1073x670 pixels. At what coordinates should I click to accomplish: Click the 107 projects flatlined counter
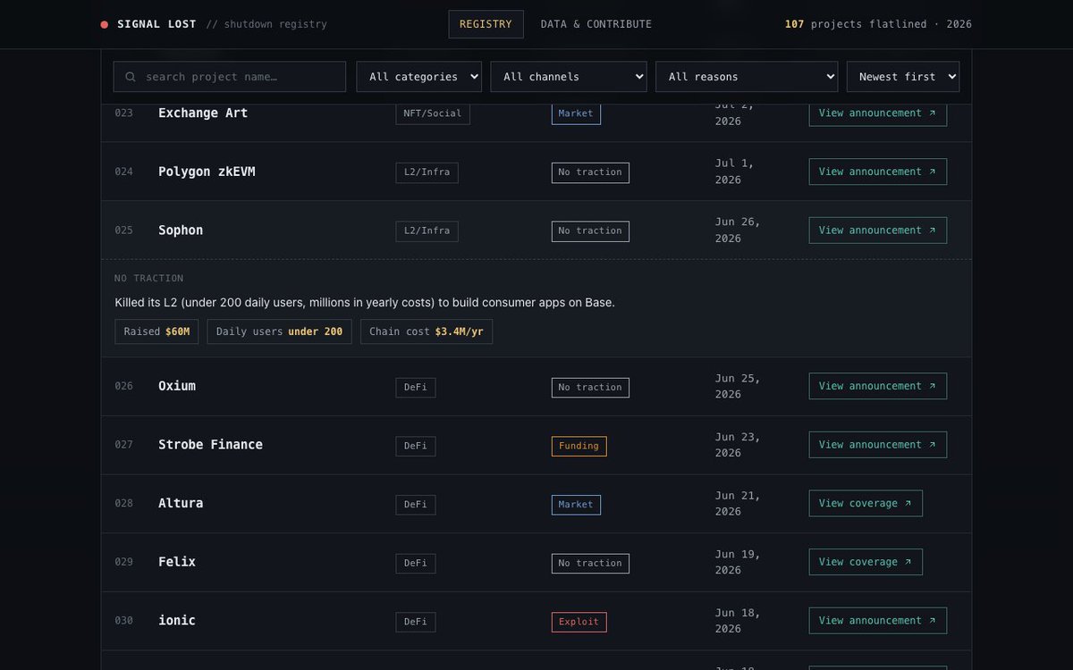click(878, 24)
